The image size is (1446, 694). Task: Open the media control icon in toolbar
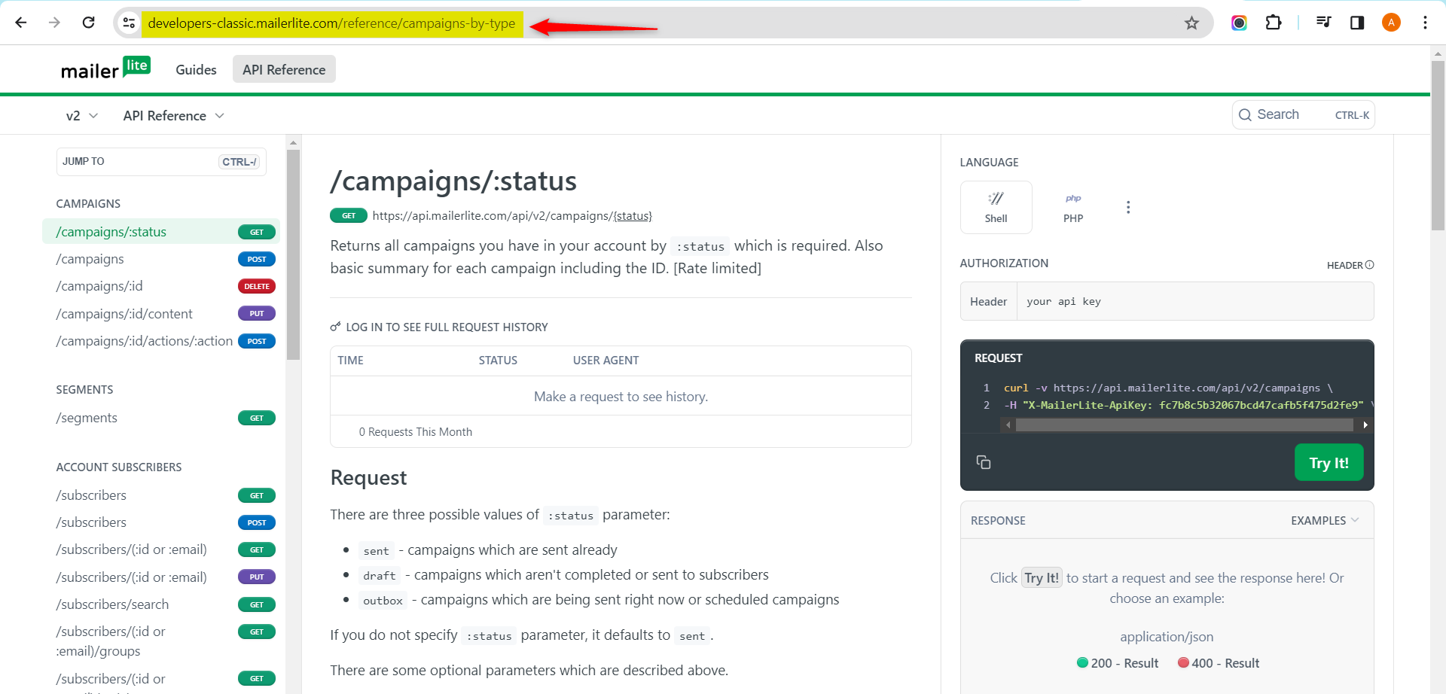coord(1323,23)
